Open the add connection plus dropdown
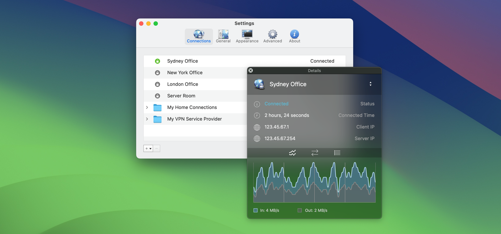 pos(148,148)
